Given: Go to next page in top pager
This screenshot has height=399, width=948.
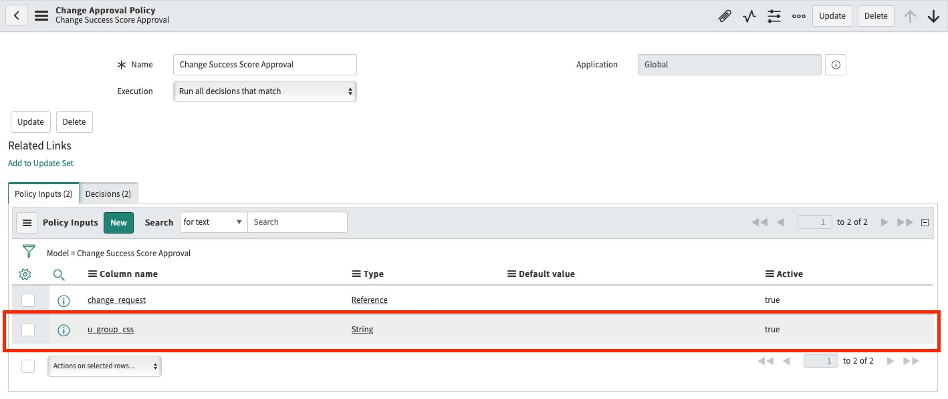Looking at the screenshot, I should [884, 222].
